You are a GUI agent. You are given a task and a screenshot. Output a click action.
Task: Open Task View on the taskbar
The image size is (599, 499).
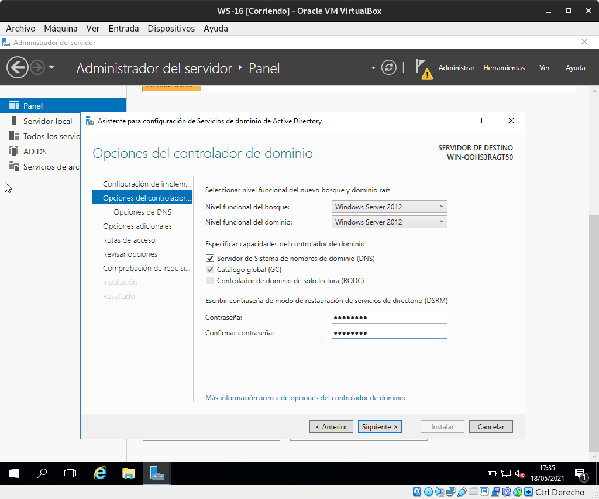coord(70,473)
